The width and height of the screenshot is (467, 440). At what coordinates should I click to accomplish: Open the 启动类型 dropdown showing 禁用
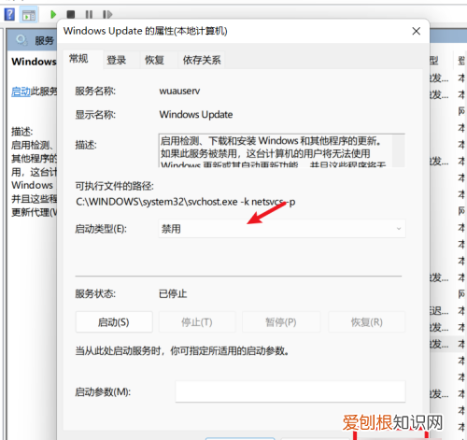click(x=282, y=229)
